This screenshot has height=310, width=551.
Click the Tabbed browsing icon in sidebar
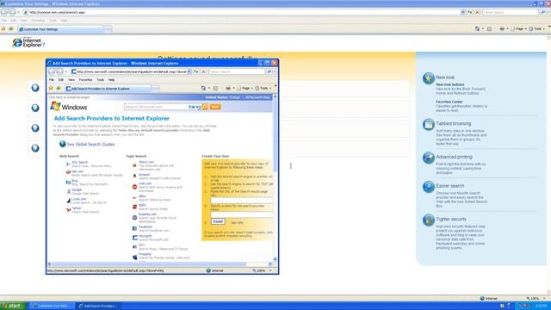click(429, 124)
